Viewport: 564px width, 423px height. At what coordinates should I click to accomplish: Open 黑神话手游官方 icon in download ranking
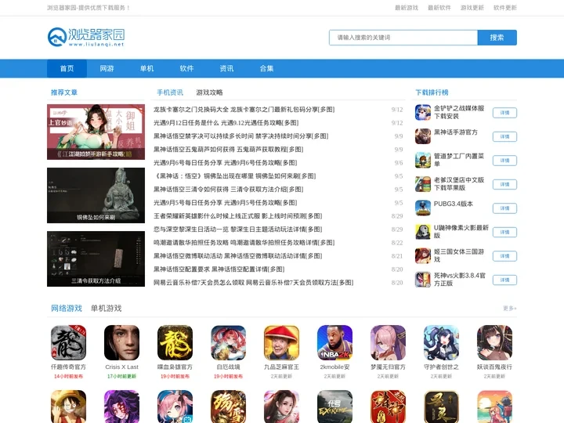coord(423,136)
